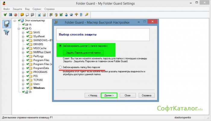Open the Защита menu

(17, 9)
